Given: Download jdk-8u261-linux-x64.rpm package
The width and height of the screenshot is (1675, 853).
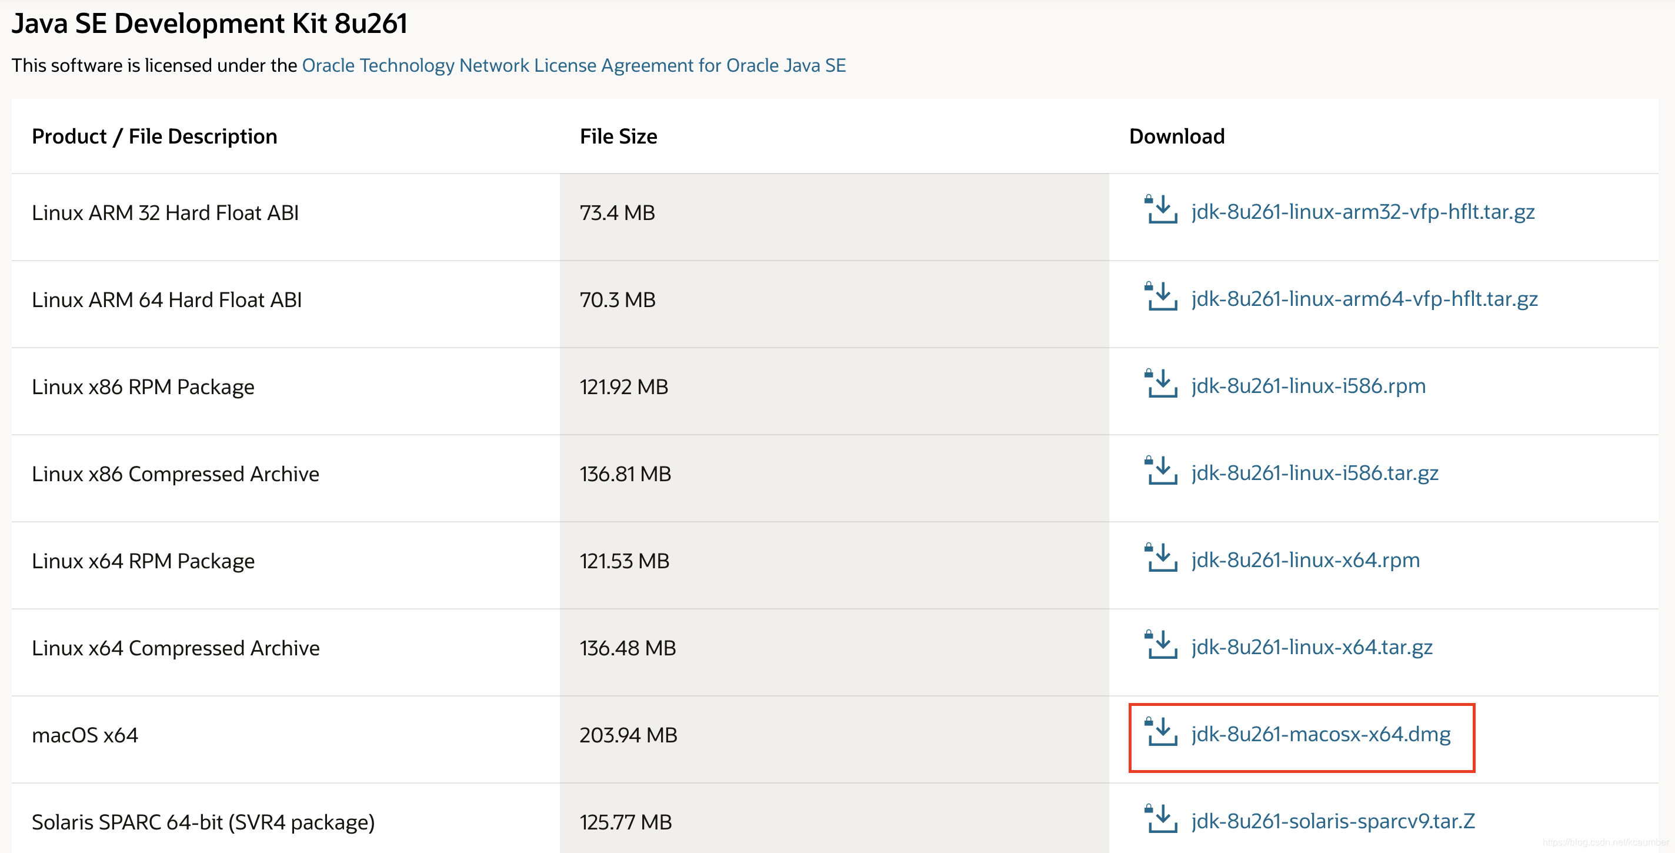Looking at the screenshot, I should tap(1306, 561).
